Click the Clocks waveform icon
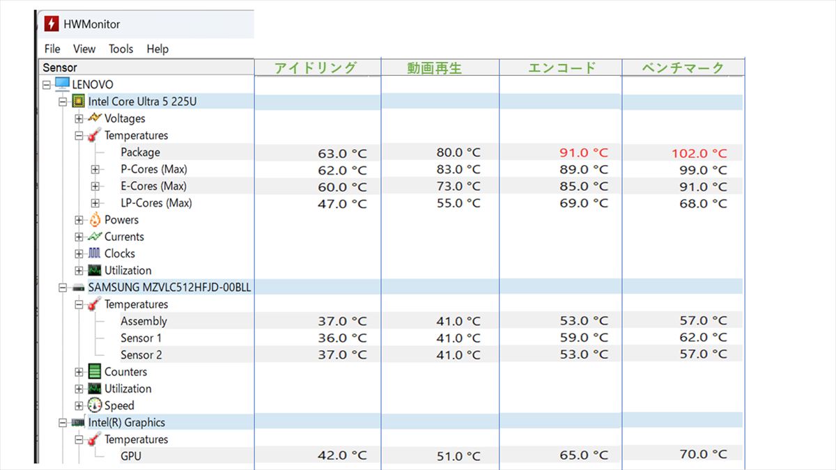This screenshot has width=836, height=470. [x=95, y=253]
